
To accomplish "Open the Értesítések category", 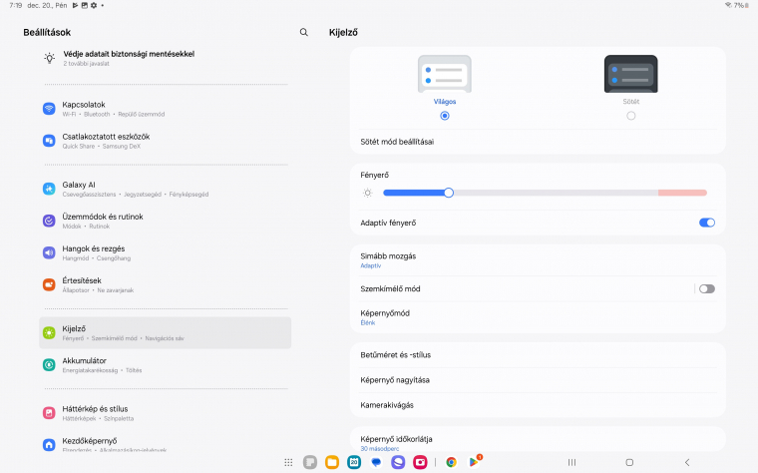I will tap(165, 284).
